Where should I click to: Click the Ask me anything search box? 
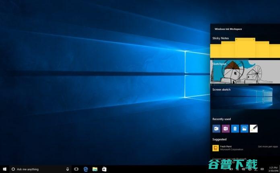(40, 169)
